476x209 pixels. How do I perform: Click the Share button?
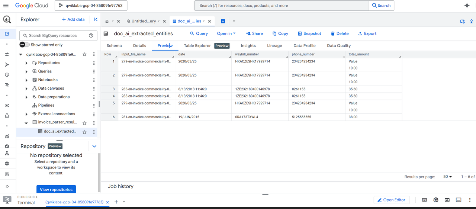(x=254, y=33)
